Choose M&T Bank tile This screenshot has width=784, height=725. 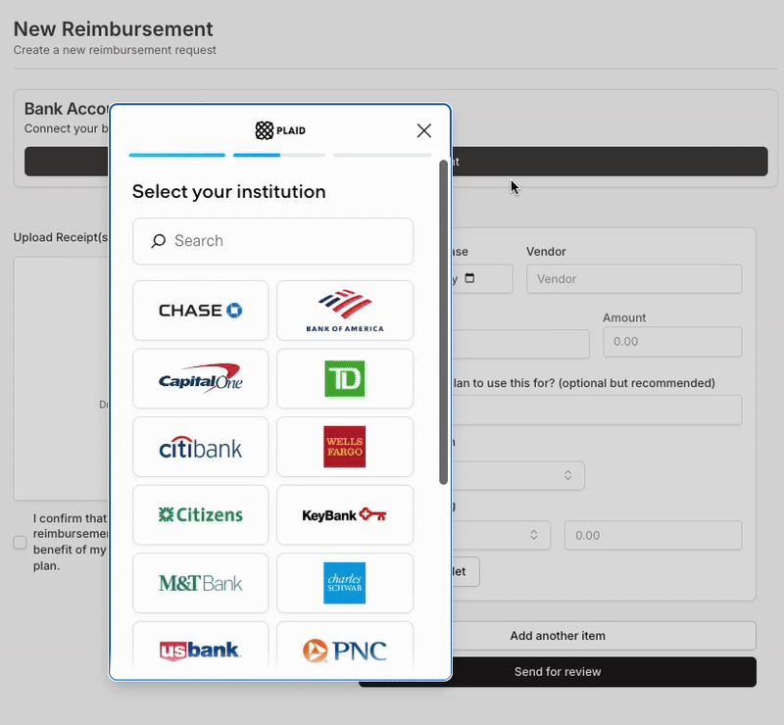[200, 584]
